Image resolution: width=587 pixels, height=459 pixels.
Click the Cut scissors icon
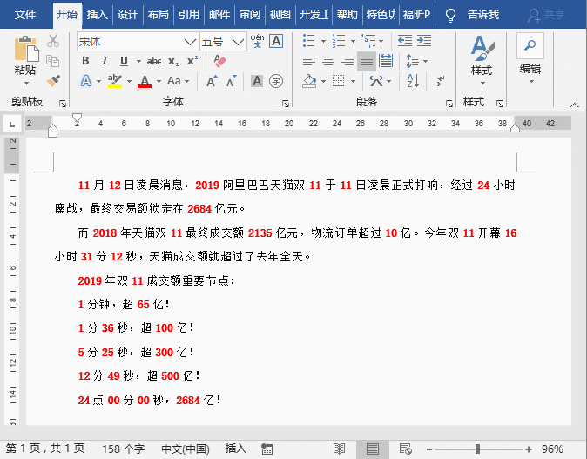coord(53,41)
